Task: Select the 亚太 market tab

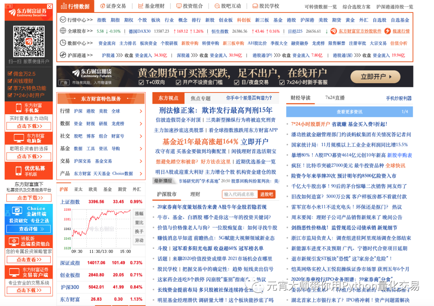Action: (78, 189)
